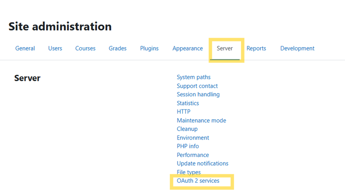The width and height of the screenshot is (345, 195).
Task: Open the General tab
Action: click(x=25, y=48)
